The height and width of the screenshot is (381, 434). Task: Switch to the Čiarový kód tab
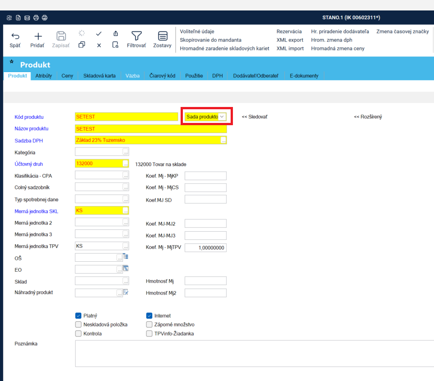(162, 76)
